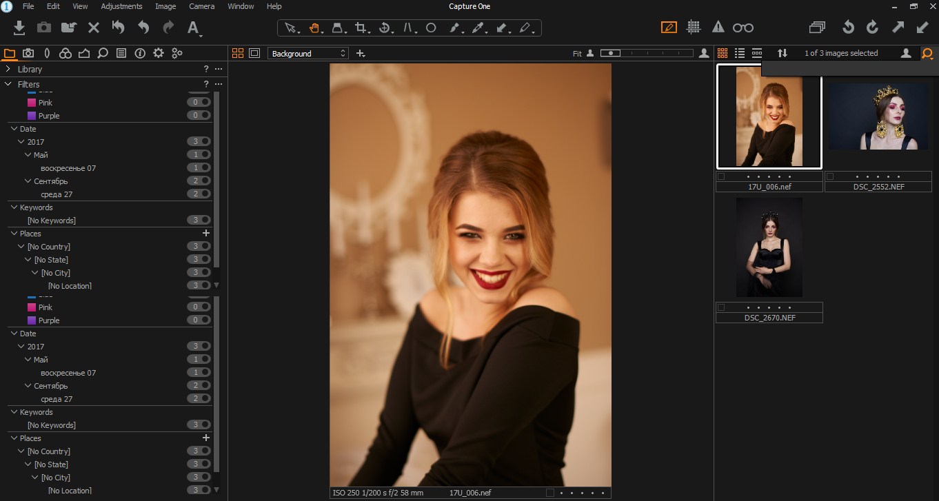Click Apply Adjustments down-left arrow icon

(x=922, y=28)
